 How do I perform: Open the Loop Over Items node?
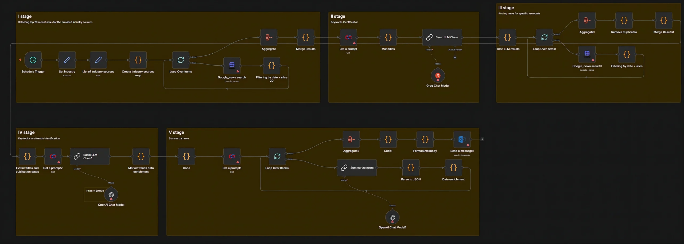click(181, 60)
